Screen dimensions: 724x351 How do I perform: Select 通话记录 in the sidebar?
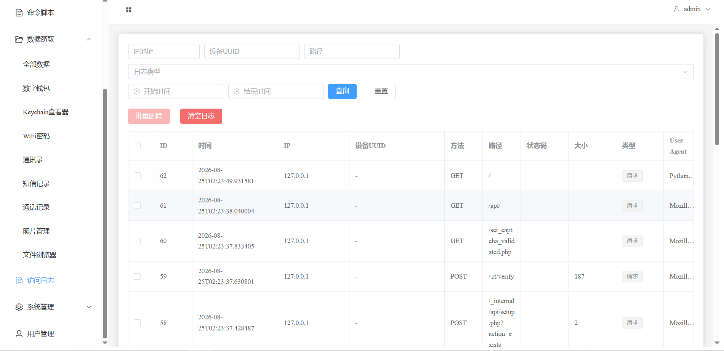[36, 208]
